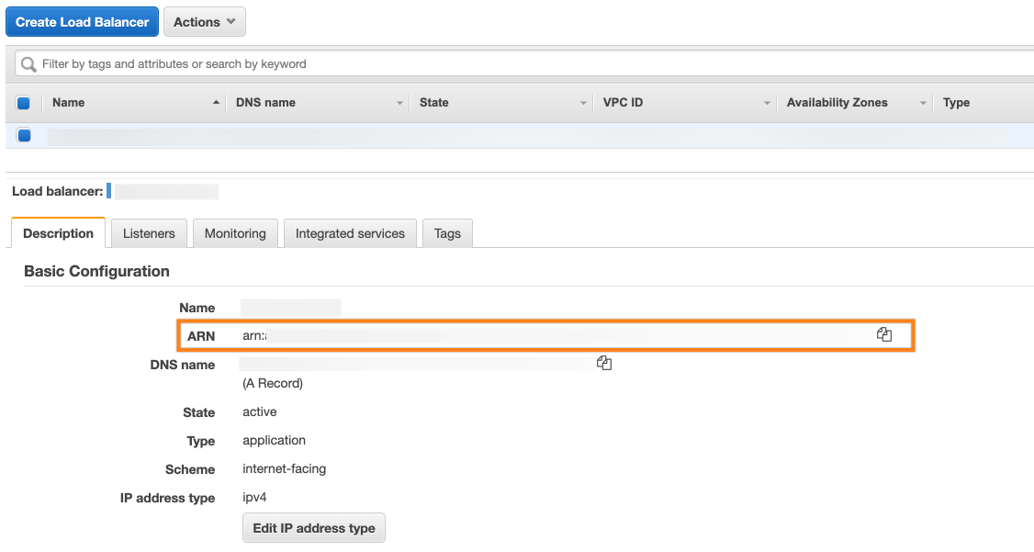
Task: Copy the ARN to clipboard
Action: (884, 335)
